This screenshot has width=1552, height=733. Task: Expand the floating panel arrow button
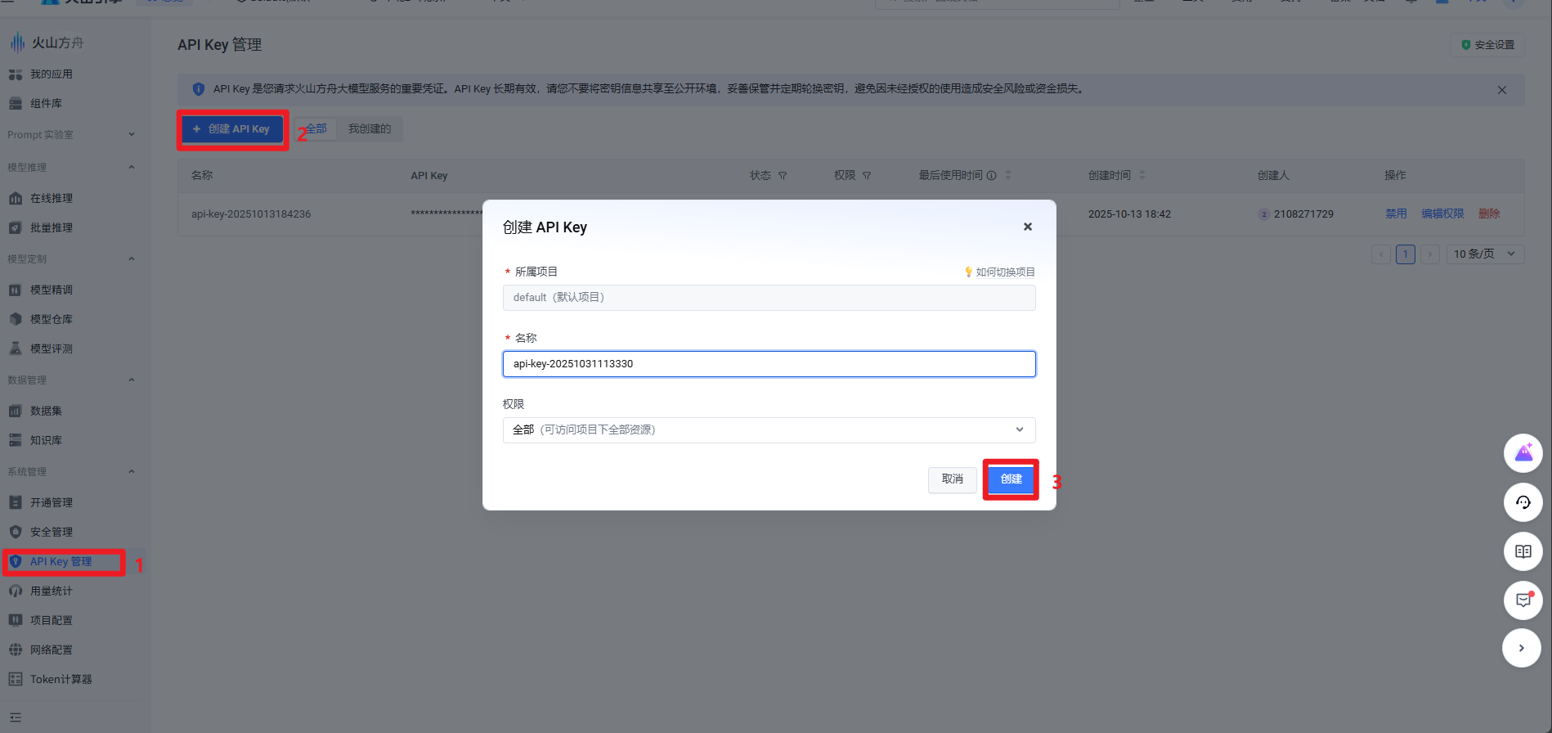(1521, 648)
